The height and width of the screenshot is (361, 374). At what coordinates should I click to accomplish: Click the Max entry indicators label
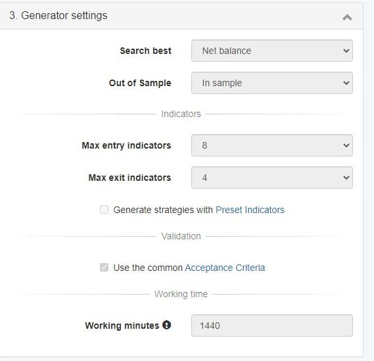click(126, 145)
